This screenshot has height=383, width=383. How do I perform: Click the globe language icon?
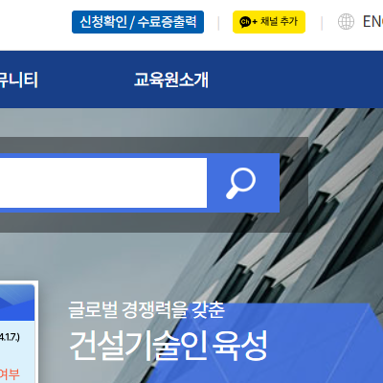(346, 22)
